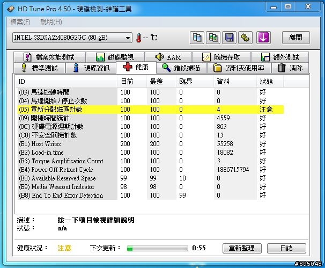Click the 日誌 log button

tap(286, 248)
